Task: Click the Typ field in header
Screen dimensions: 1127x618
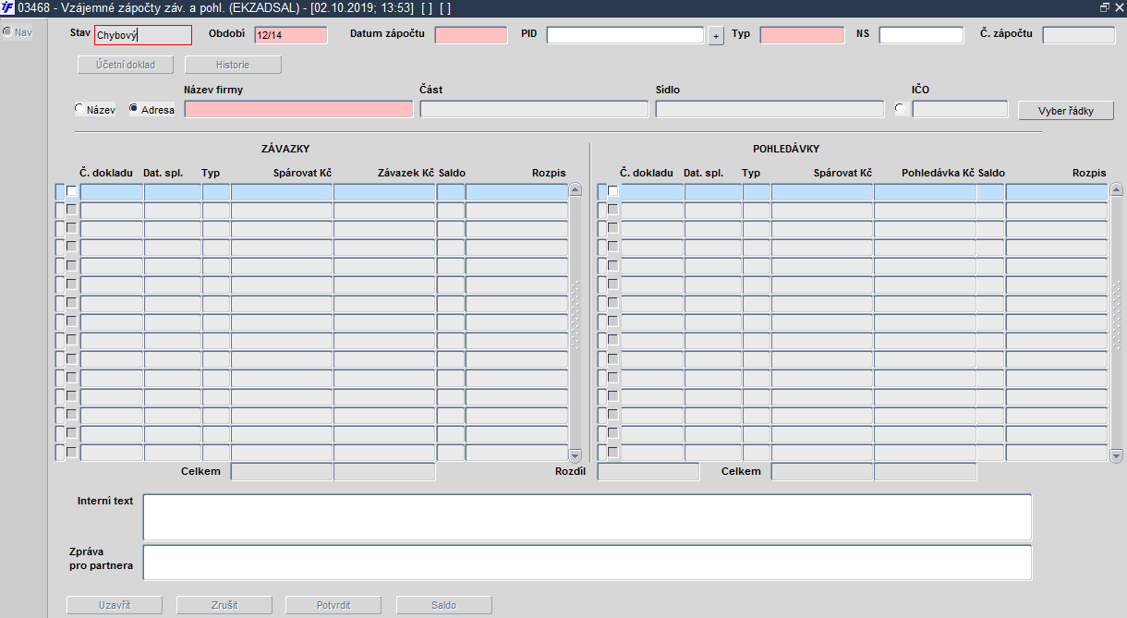Action: click(802, 35)
